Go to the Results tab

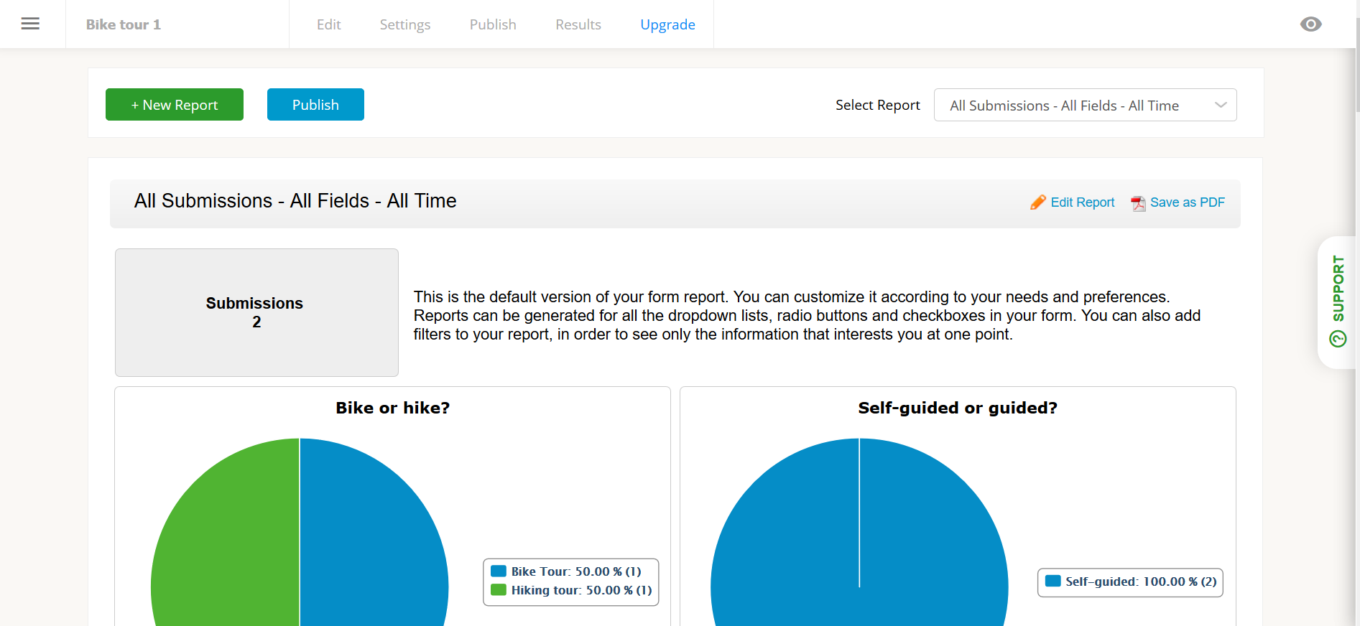[578, 24]
